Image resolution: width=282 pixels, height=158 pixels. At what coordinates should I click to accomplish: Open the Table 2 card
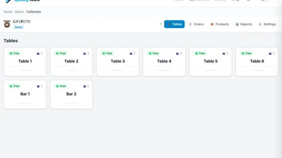[x=71, y=62]
